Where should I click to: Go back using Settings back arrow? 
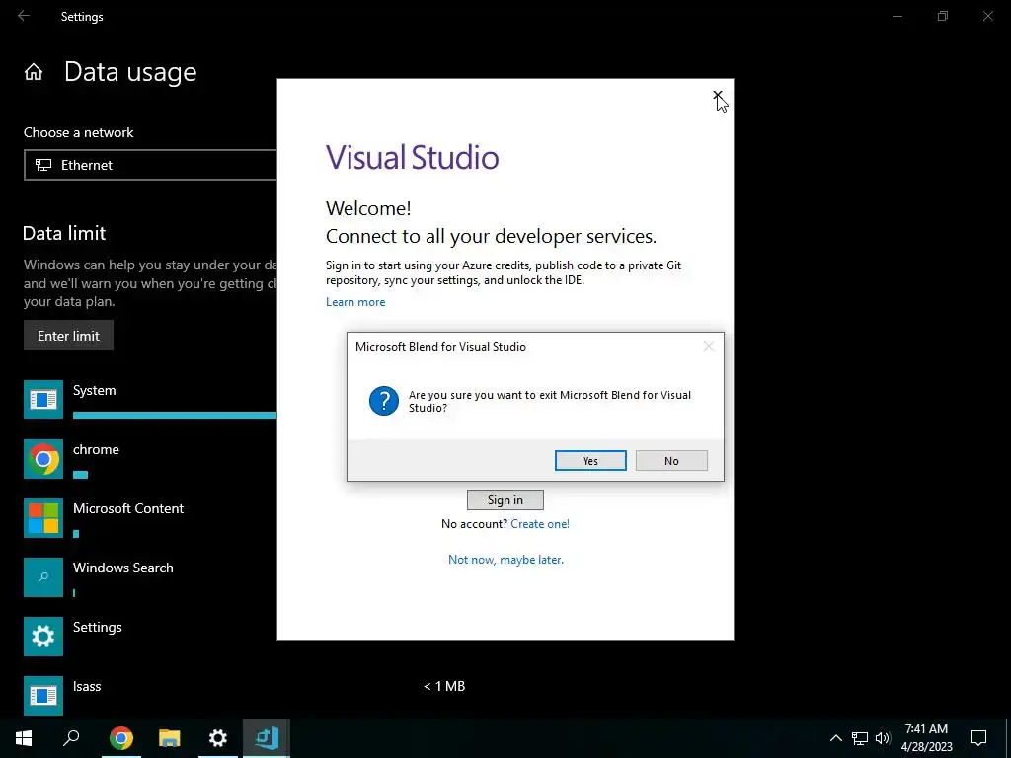coord(24,16)
